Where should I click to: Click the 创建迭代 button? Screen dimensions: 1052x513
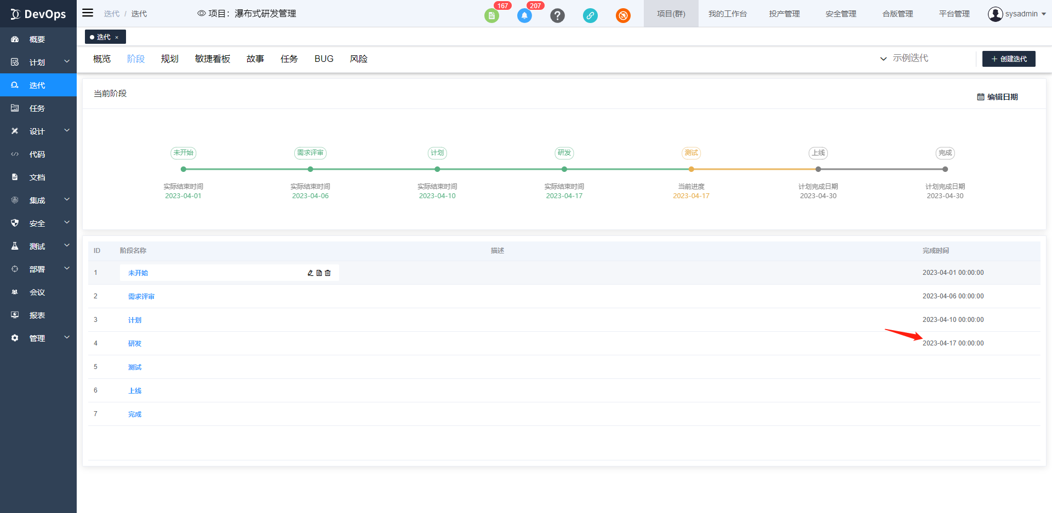point(1008,59)
